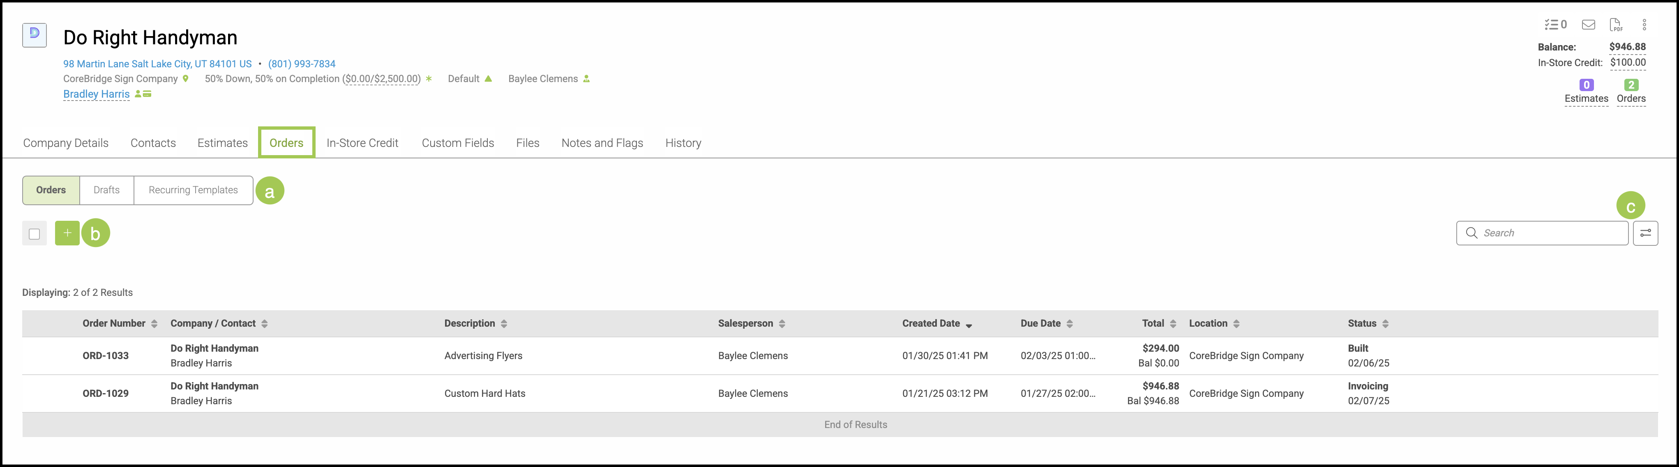Open the Bradley Harris contact link
Viewport: 1679px width, 467px height.
click(97, 94)
